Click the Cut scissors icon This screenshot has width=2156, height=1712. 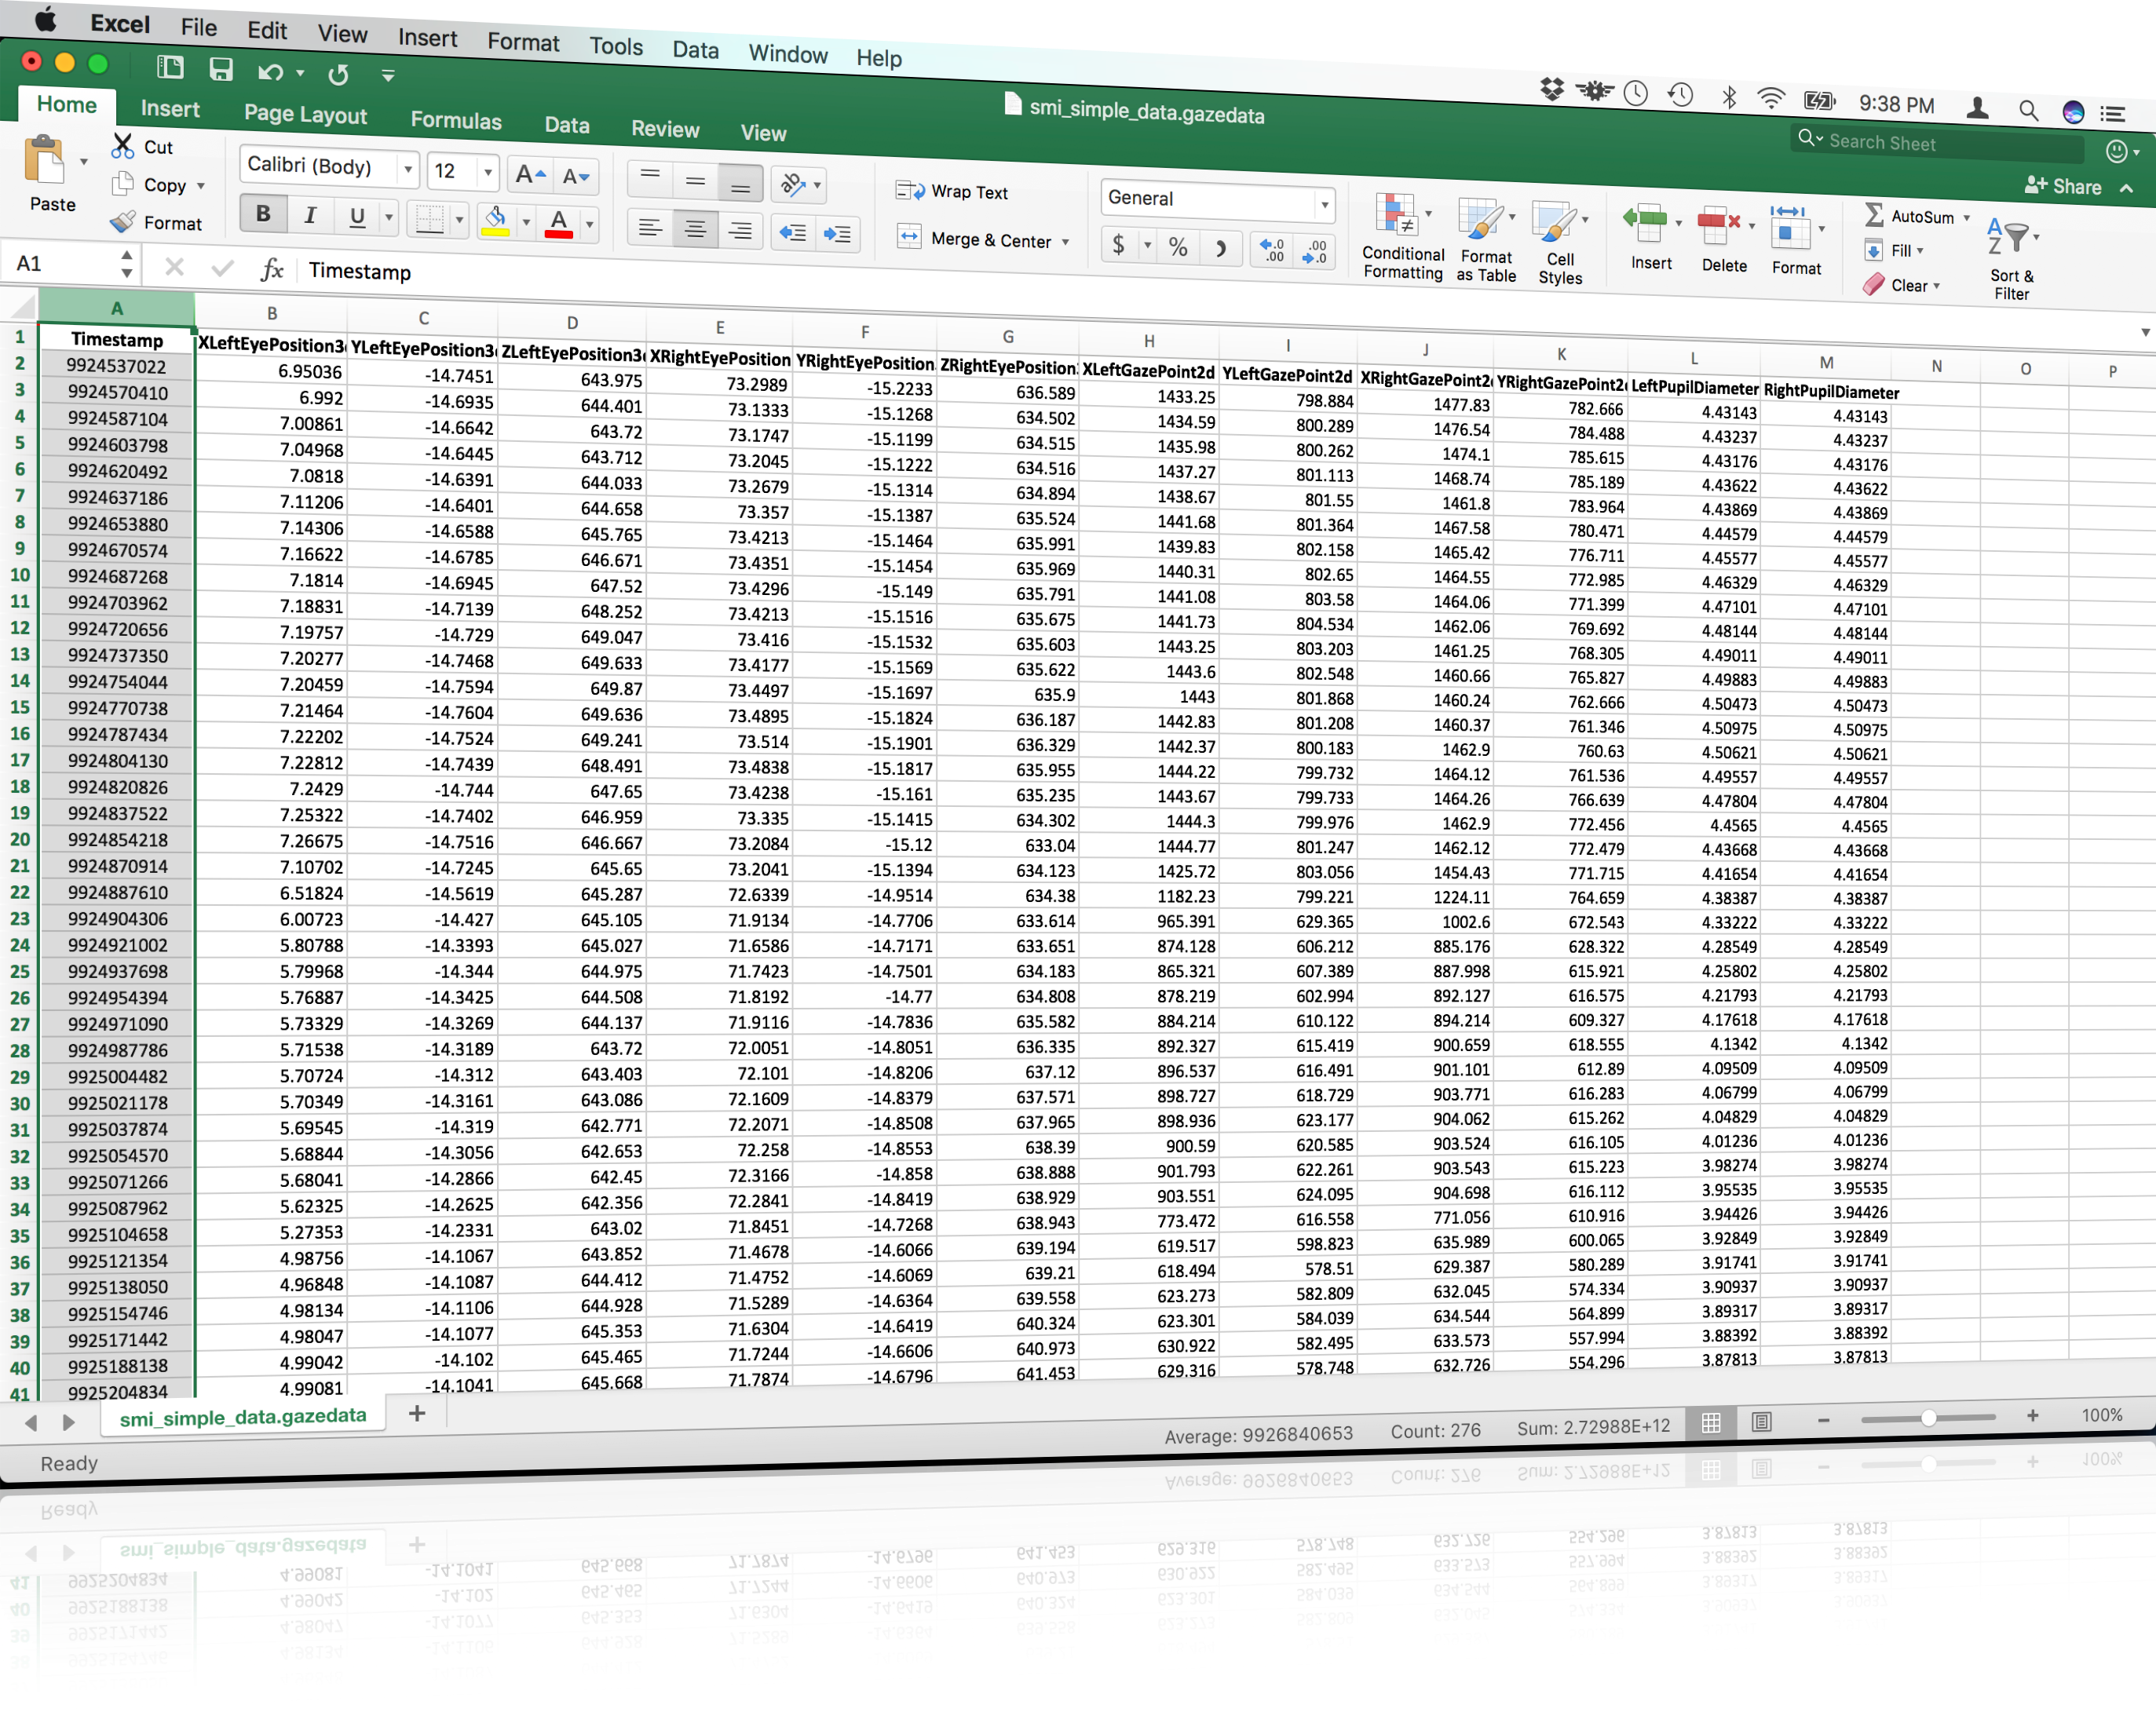click(x=123, y=146)
